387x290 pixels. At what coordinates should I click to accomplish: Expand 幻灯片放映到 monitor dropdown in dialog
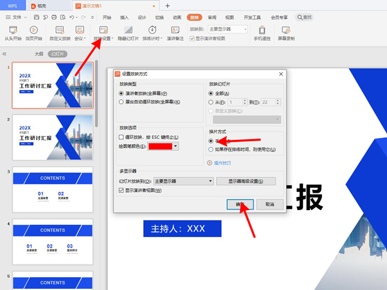210,182
